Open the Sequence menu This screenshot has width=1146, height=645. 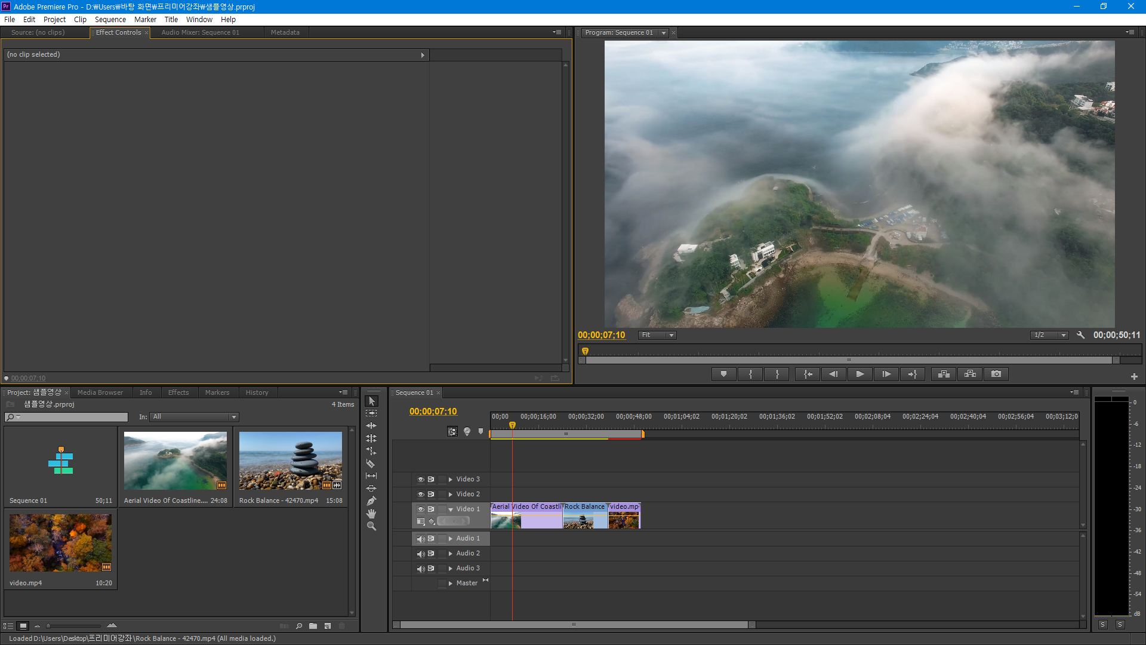tap(110, 19)
